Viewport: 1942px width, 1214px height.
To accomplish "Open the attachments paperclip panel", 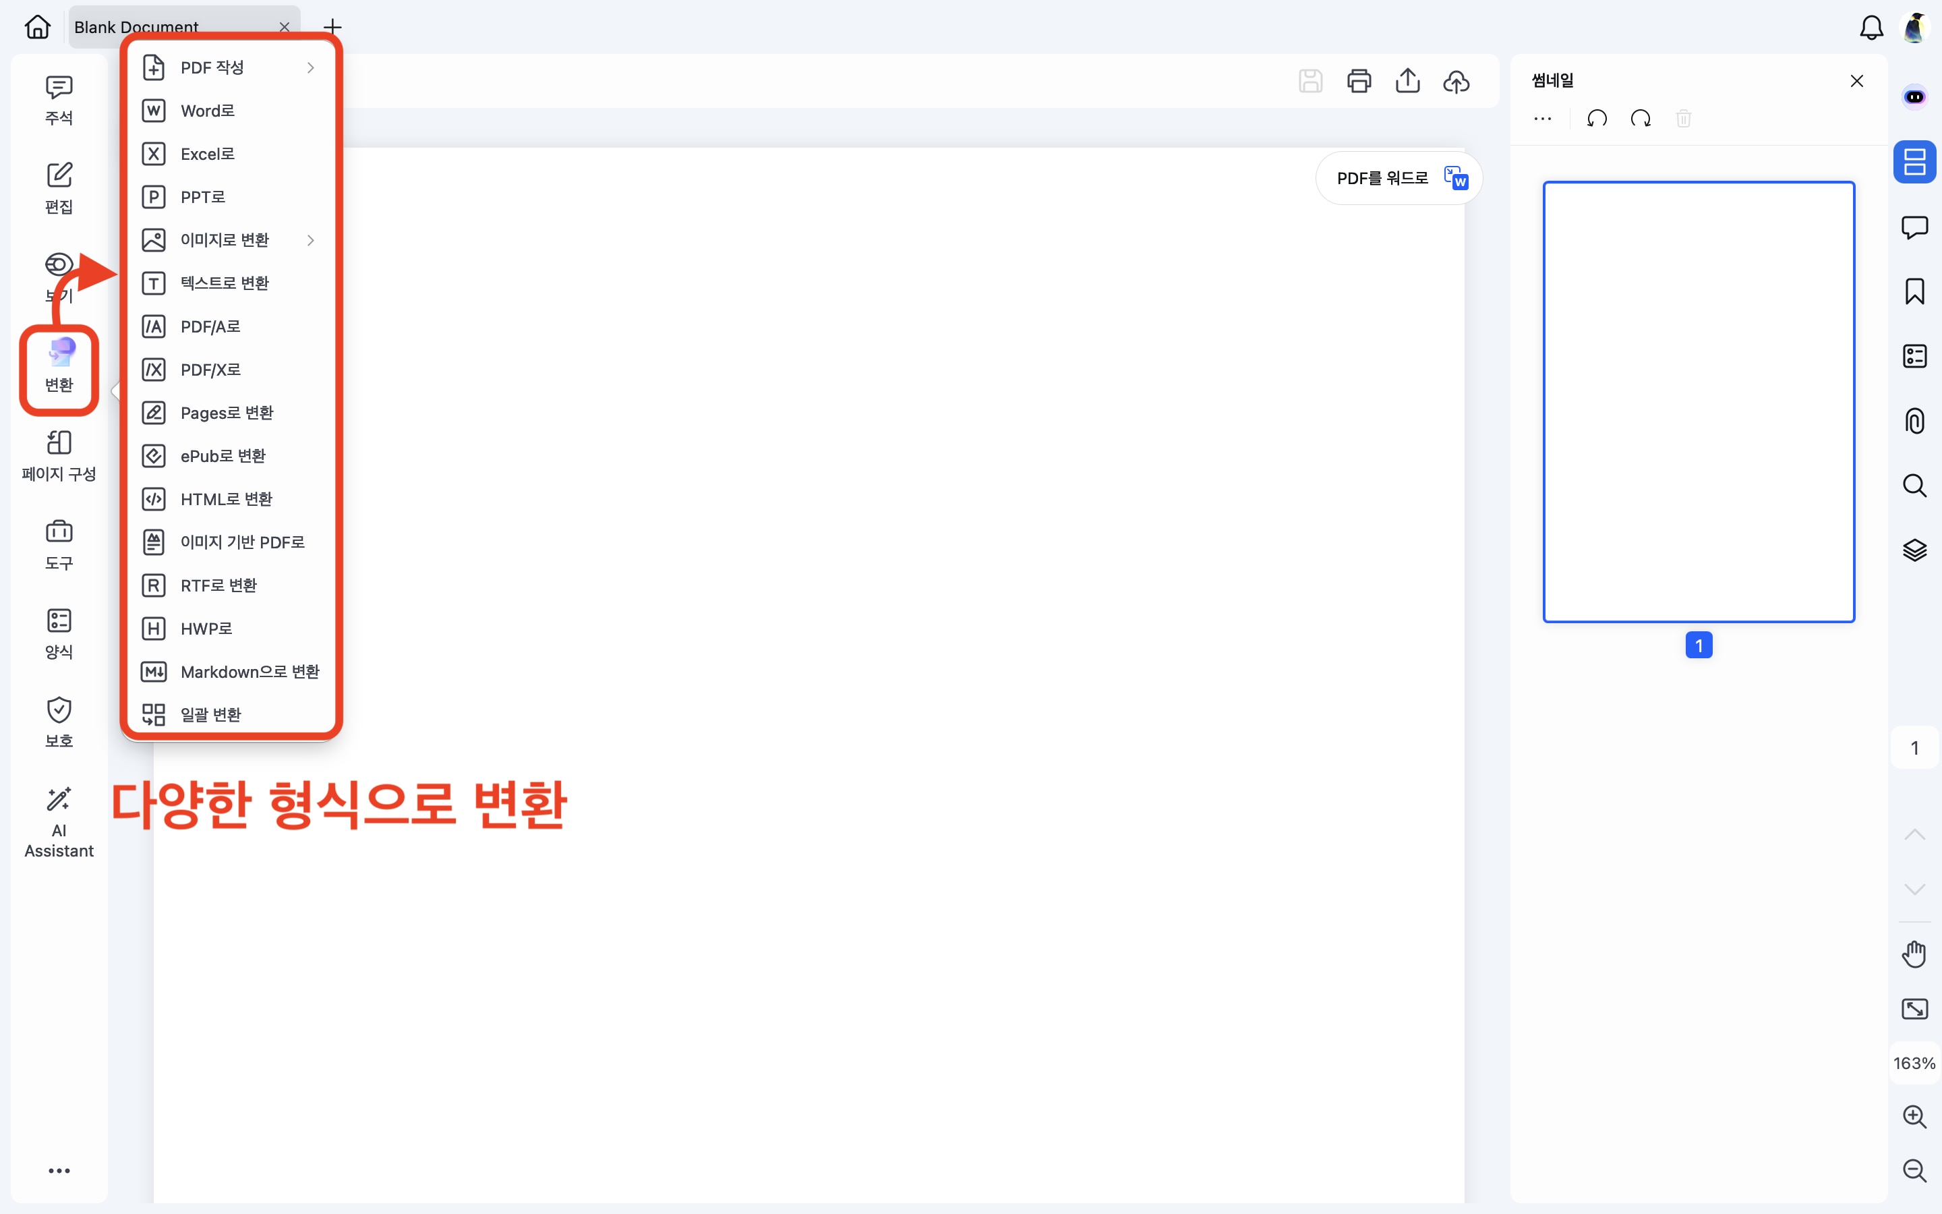I will 1914,421.
